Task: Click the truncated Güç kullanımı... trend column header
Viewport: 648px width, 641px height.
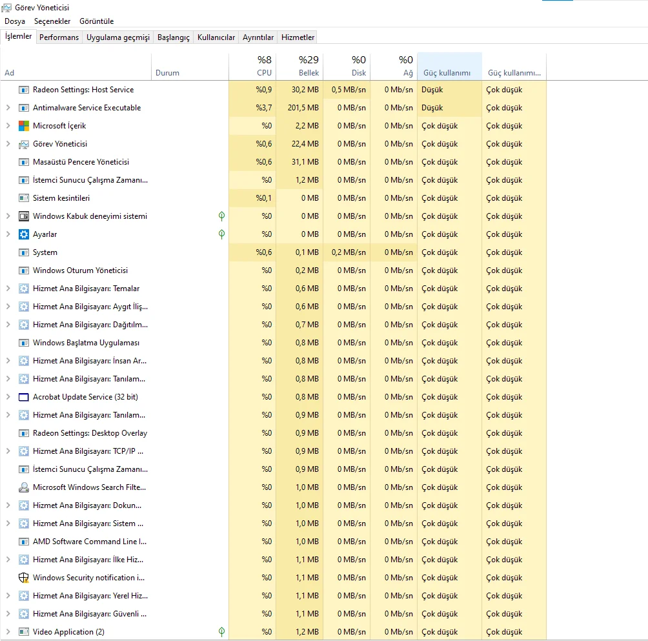Action: [x=514, y=66]
